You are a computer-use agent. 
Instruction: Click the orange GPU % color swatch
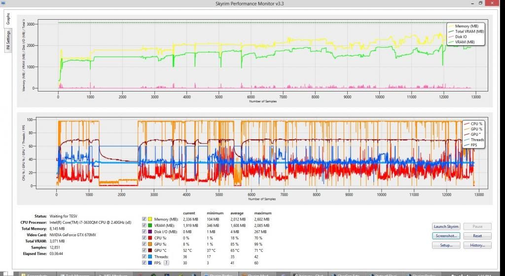[150, 244]
